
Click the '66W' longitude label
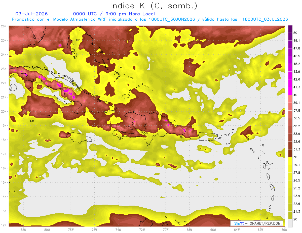click(x=213, y=230)
